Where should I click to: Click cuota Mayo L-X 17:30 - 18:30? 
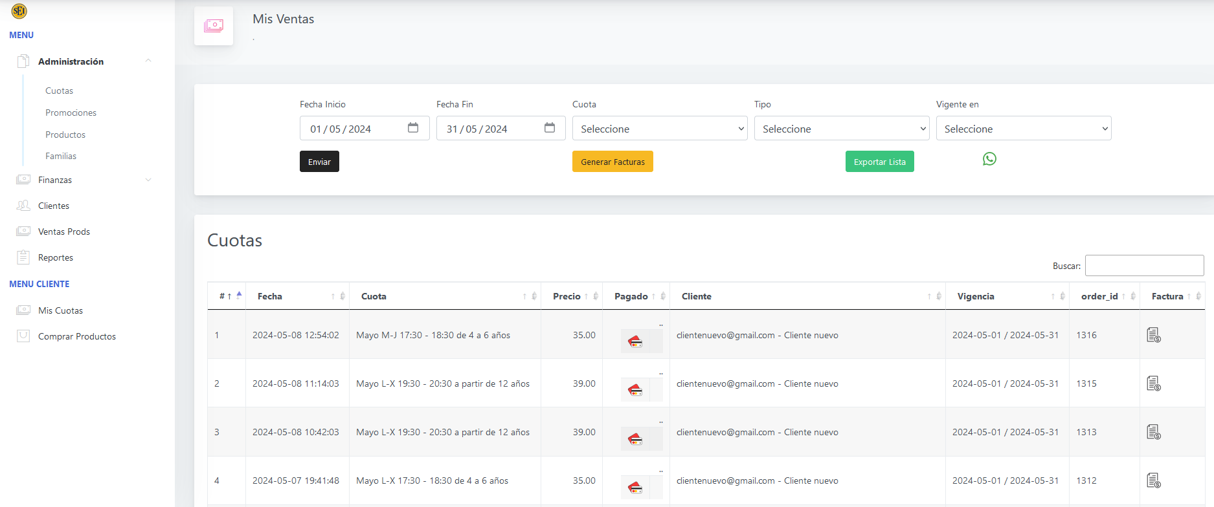(433, 480)
